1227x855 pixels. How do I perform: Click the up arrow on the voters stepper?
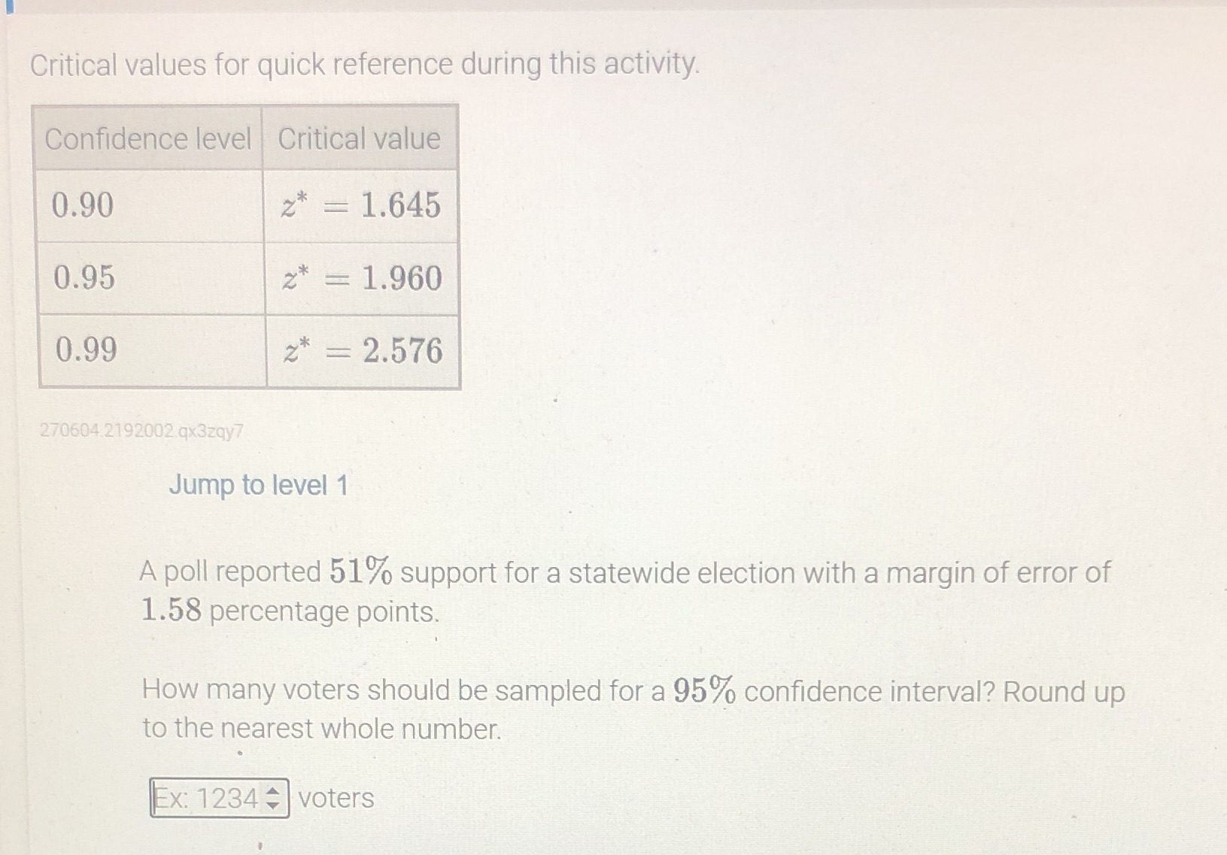coord(273,792)
